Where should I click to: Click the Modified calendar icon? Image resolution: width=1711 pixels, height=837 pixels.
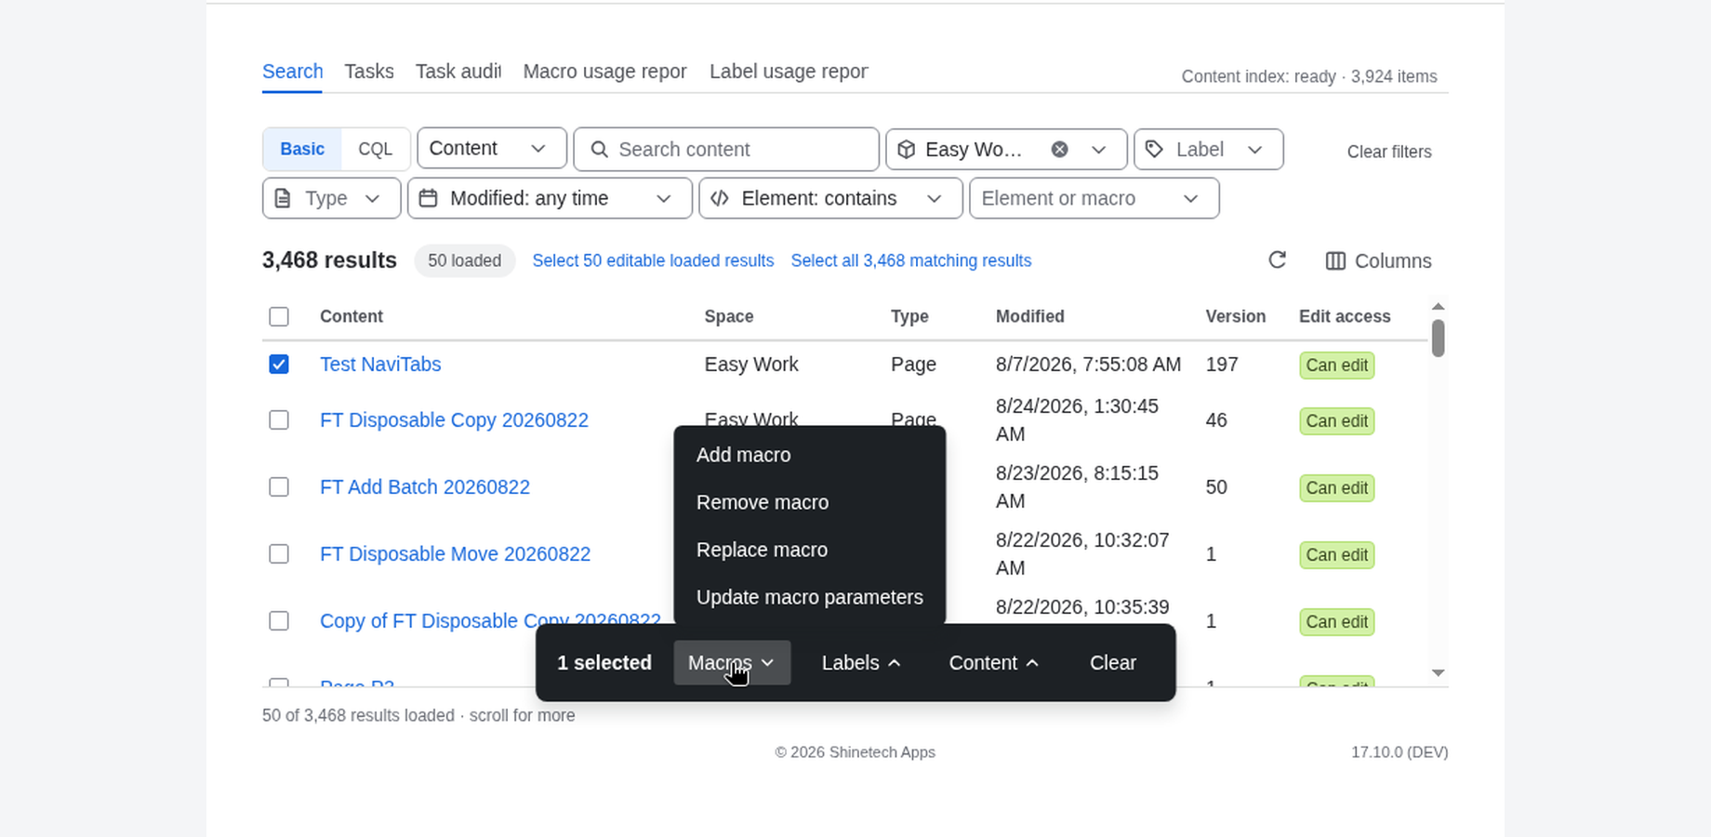pyautogui.click(x=428, y=198)
